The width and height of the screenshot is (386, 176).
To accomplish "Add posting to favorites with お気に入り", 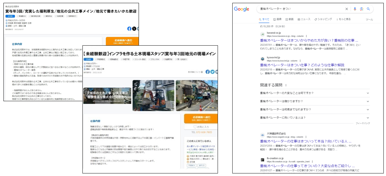I will [201, 127].
